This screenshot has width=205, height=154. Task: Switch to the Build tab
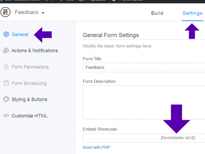[x=157, y=13]
